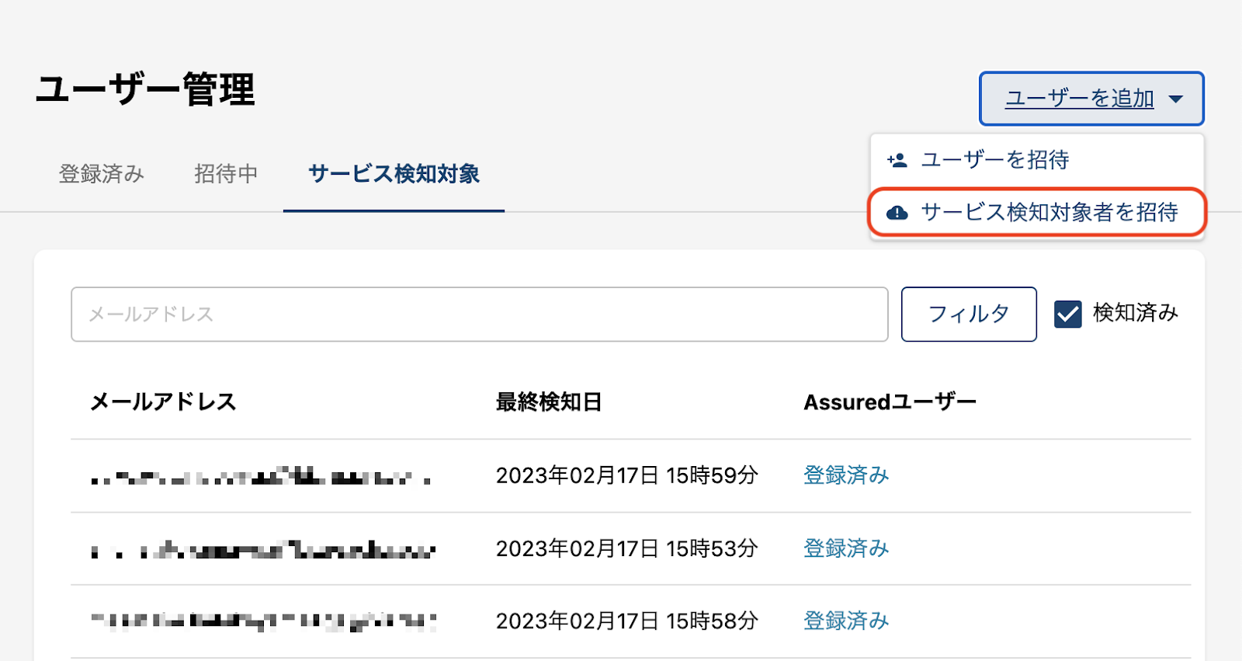The image size is (1242, 661).
Task: Open 登録済み link for the 15時53分 row
Action: tap(846, 548)
